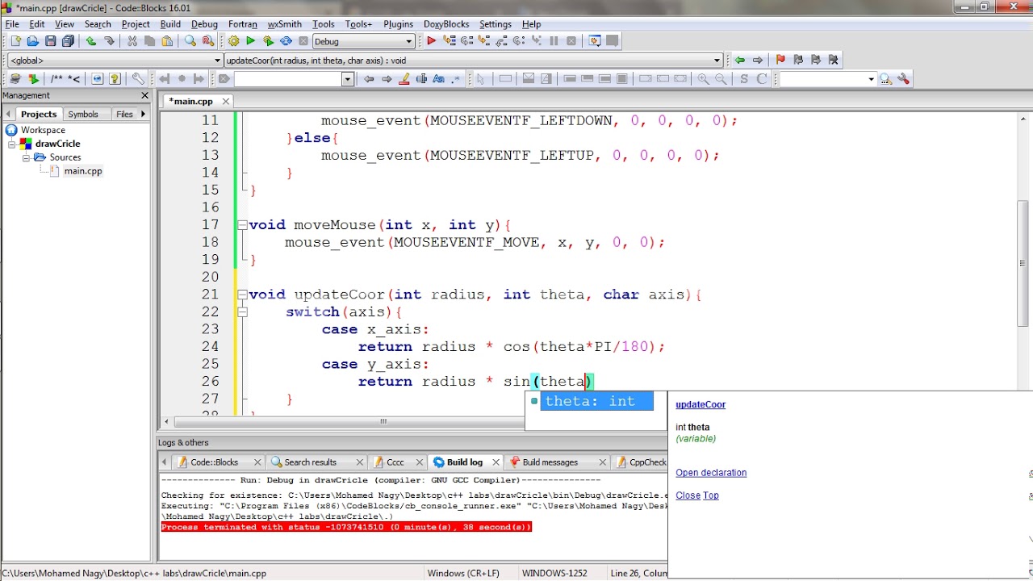The height and width of the screenshot is (581, 1033).
Task: Collapse the drawCricle project tree node
Action: point(12,144)
